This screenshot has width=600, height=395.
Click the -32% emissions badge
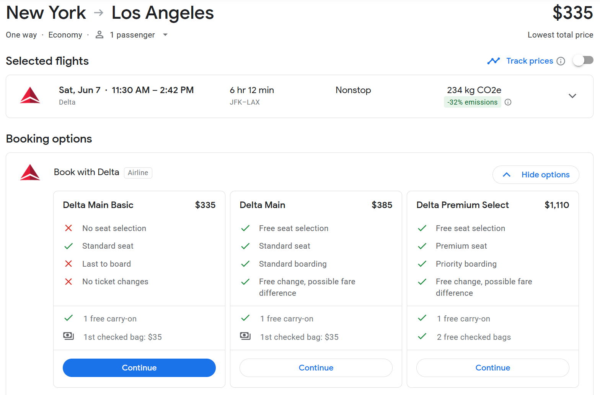(472, 102)
